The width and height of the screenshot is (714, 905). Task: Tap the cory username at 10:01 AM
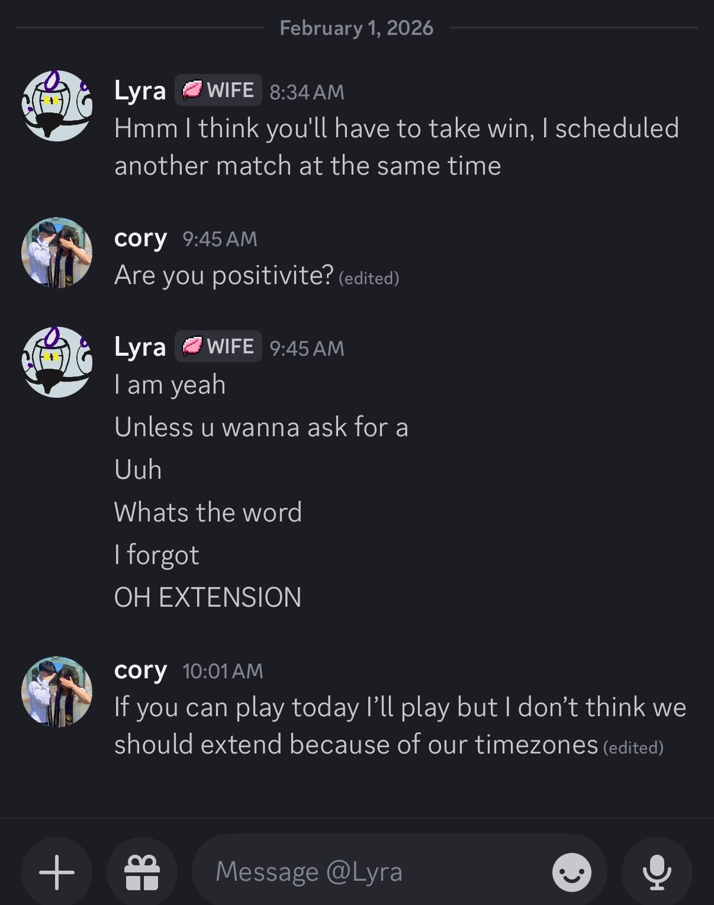140,670
